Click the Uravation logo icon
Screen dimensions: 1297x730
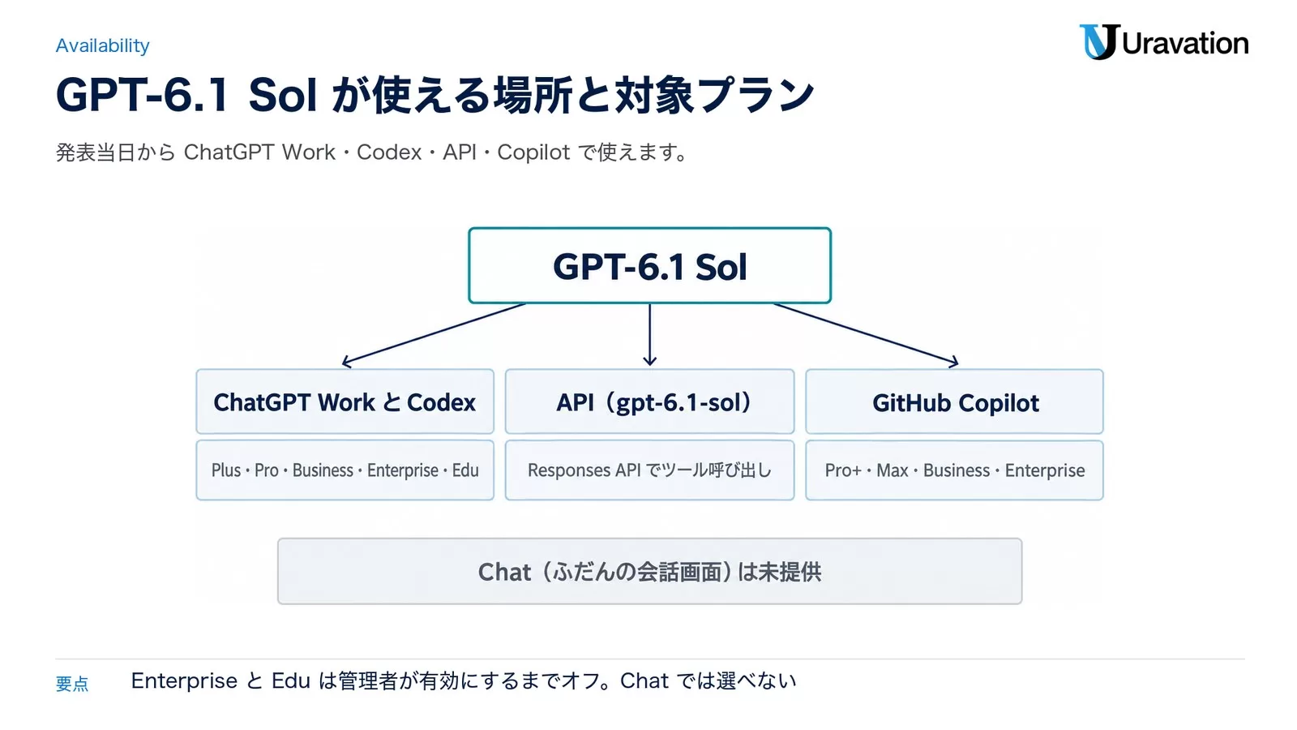point(1098,42)
